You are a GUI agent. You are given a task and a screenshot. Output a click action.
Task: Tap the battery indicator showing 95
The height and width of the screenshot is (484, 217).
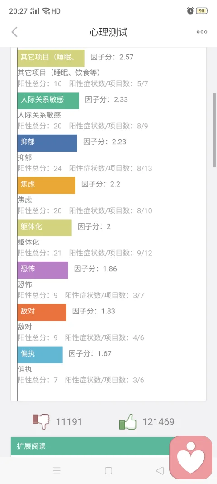click(202, 11)
